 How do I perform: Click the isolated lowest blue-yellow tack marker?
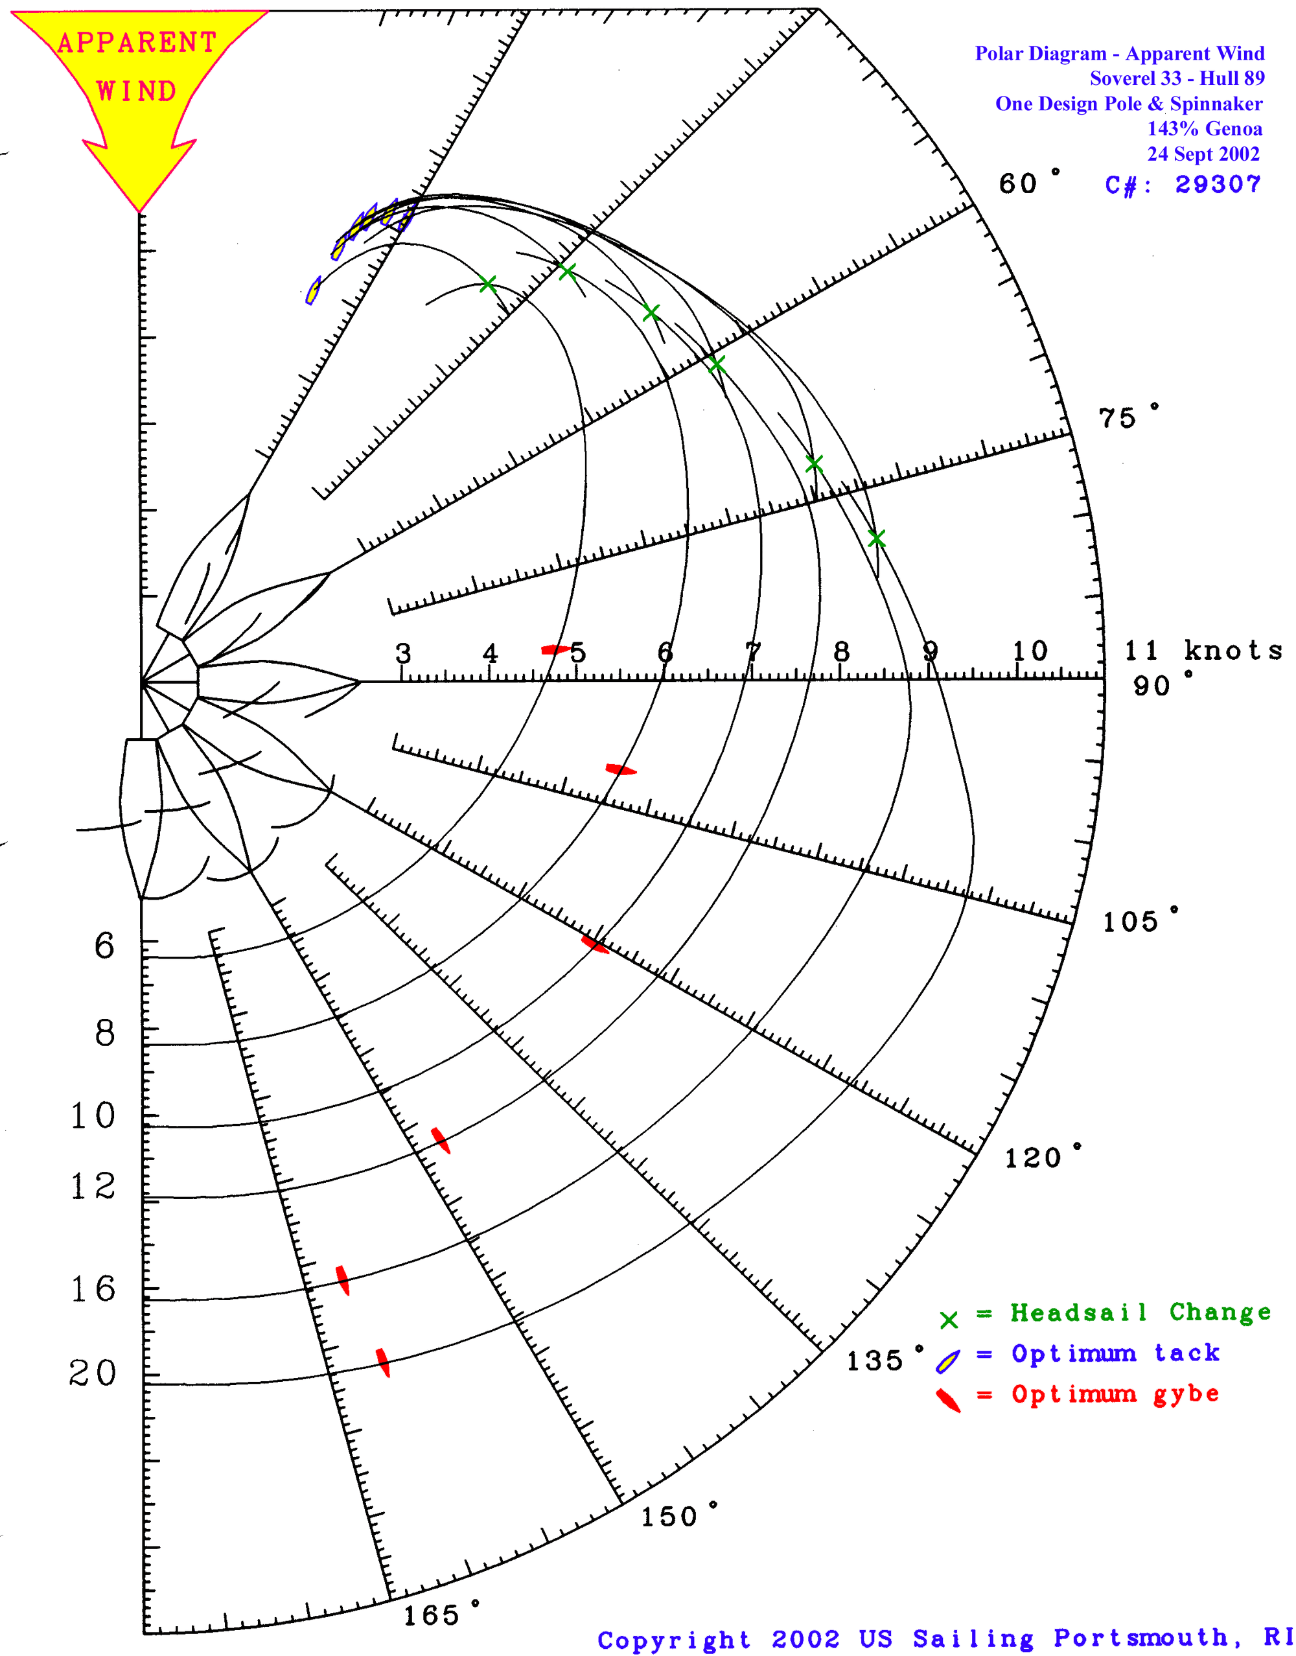[312, 290]
